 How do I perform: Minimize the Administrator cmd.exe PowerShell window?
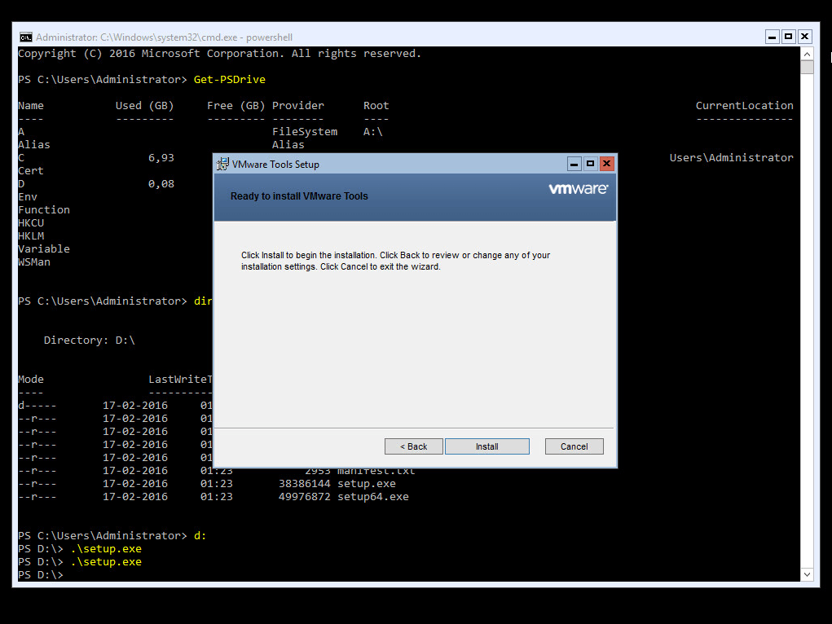(772, 37)
